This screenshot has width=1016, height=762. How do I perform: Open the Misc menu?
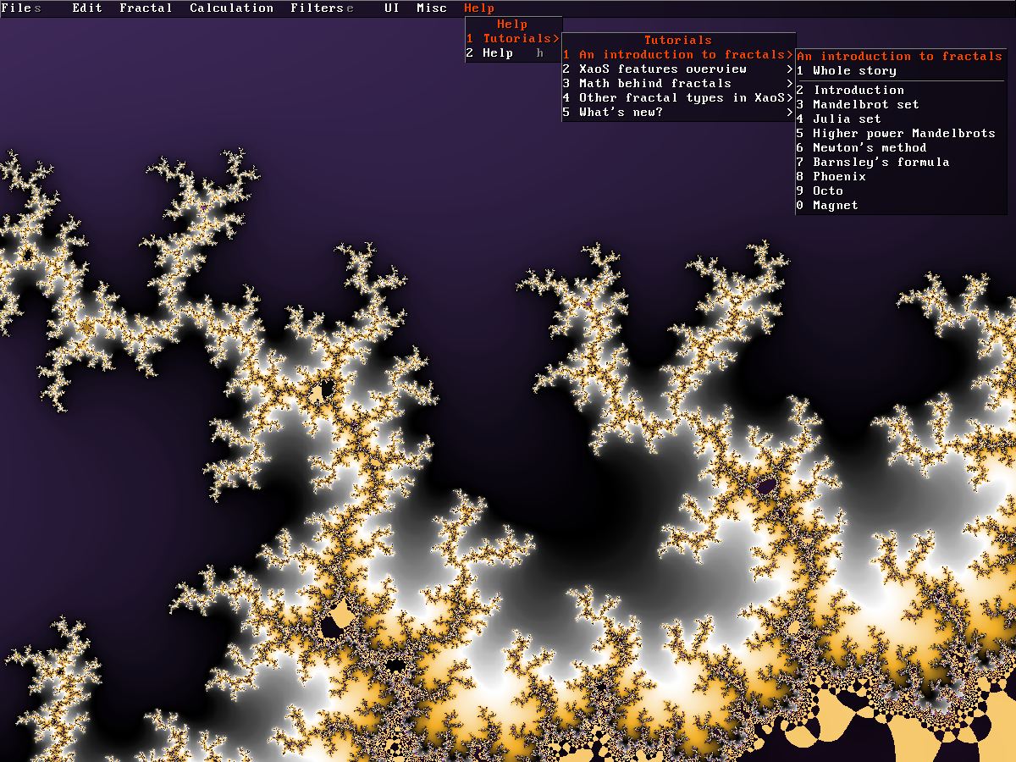(x=431, y=8)
